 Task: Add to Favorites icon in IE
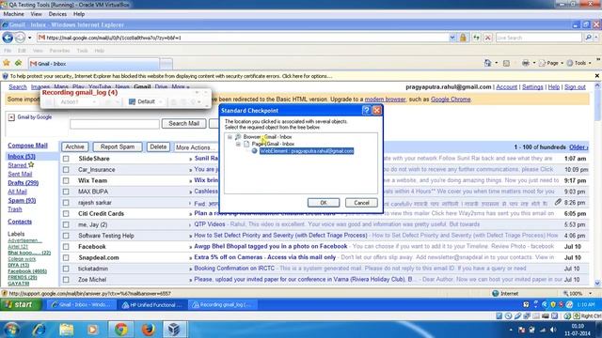point(18,63)
